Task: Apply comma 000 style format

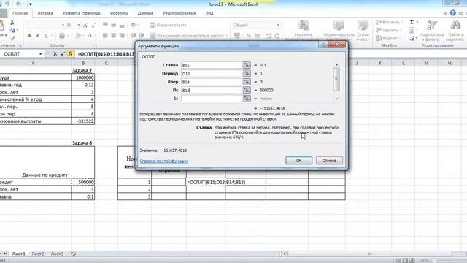Action: (258, 36)
